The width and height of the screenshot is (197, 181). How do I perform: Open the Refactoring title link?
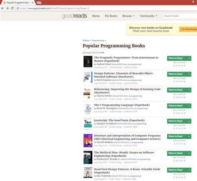click(x=127, y=91)
